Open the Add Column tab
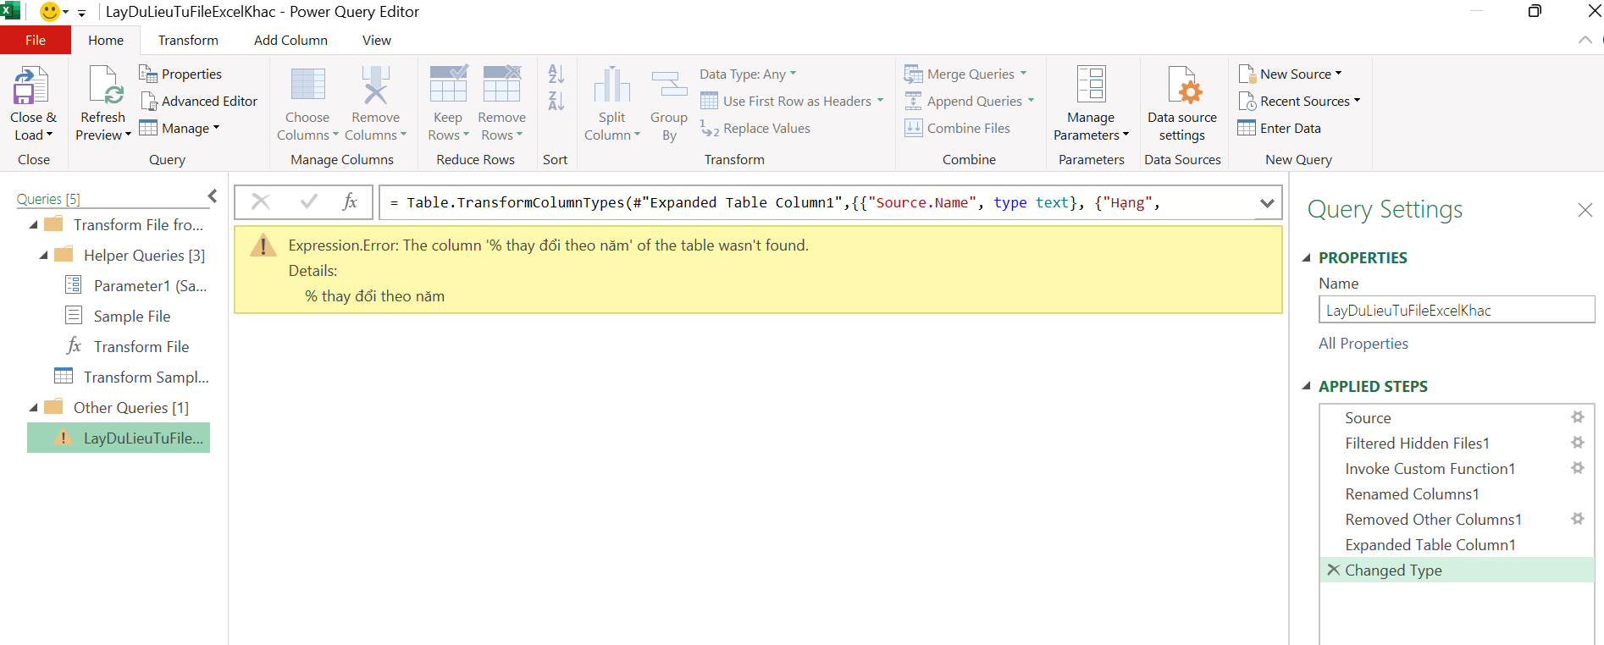1604x645 pixels. (290, 41)
